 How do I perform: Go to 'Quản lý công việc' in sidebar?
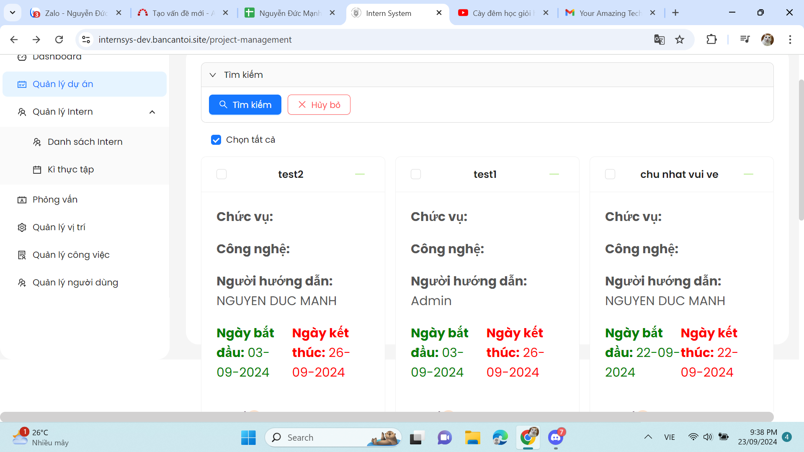(71, 255)
